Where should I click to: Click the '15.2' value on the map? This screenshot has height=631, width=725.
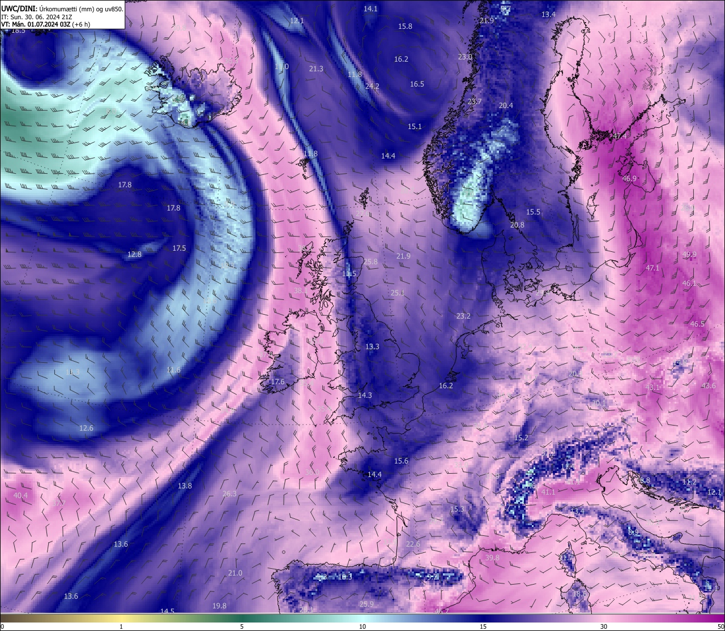pyautogui.click(x=521, y=437)
